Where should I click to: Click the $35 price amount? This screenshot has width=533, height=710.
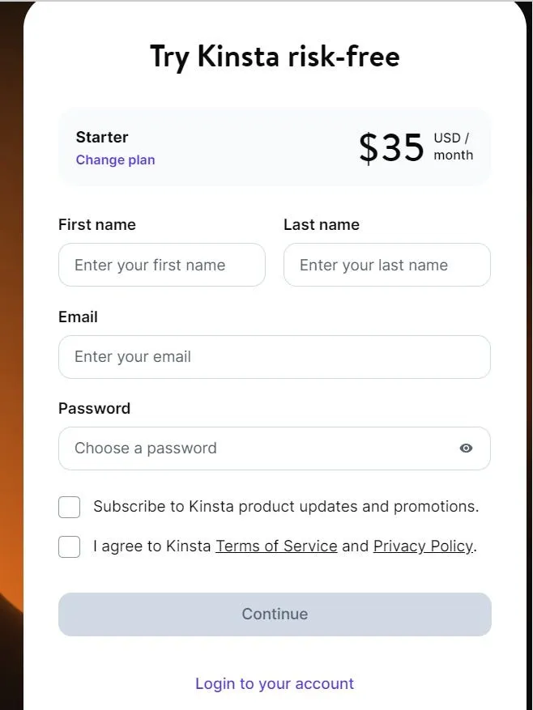click(x=392, y=147)
